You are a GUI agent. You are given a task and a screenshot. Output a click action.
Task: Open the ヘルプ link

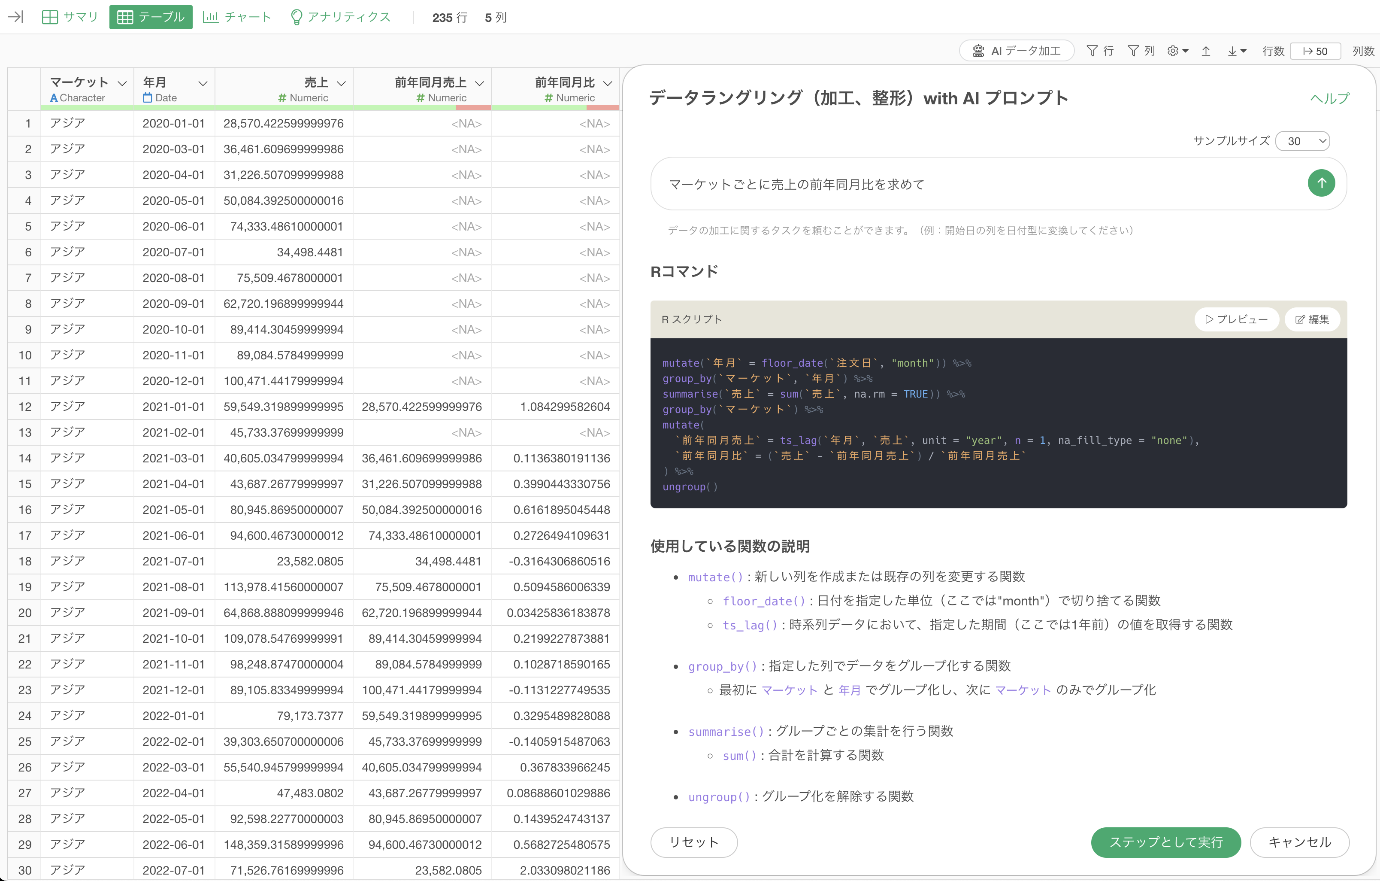[x=1329, y=98]
